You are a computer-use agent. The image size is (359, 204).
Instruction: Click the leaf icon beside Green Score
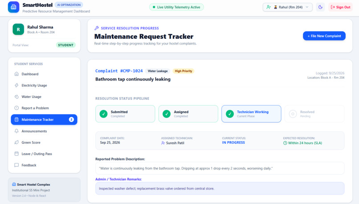16,143
